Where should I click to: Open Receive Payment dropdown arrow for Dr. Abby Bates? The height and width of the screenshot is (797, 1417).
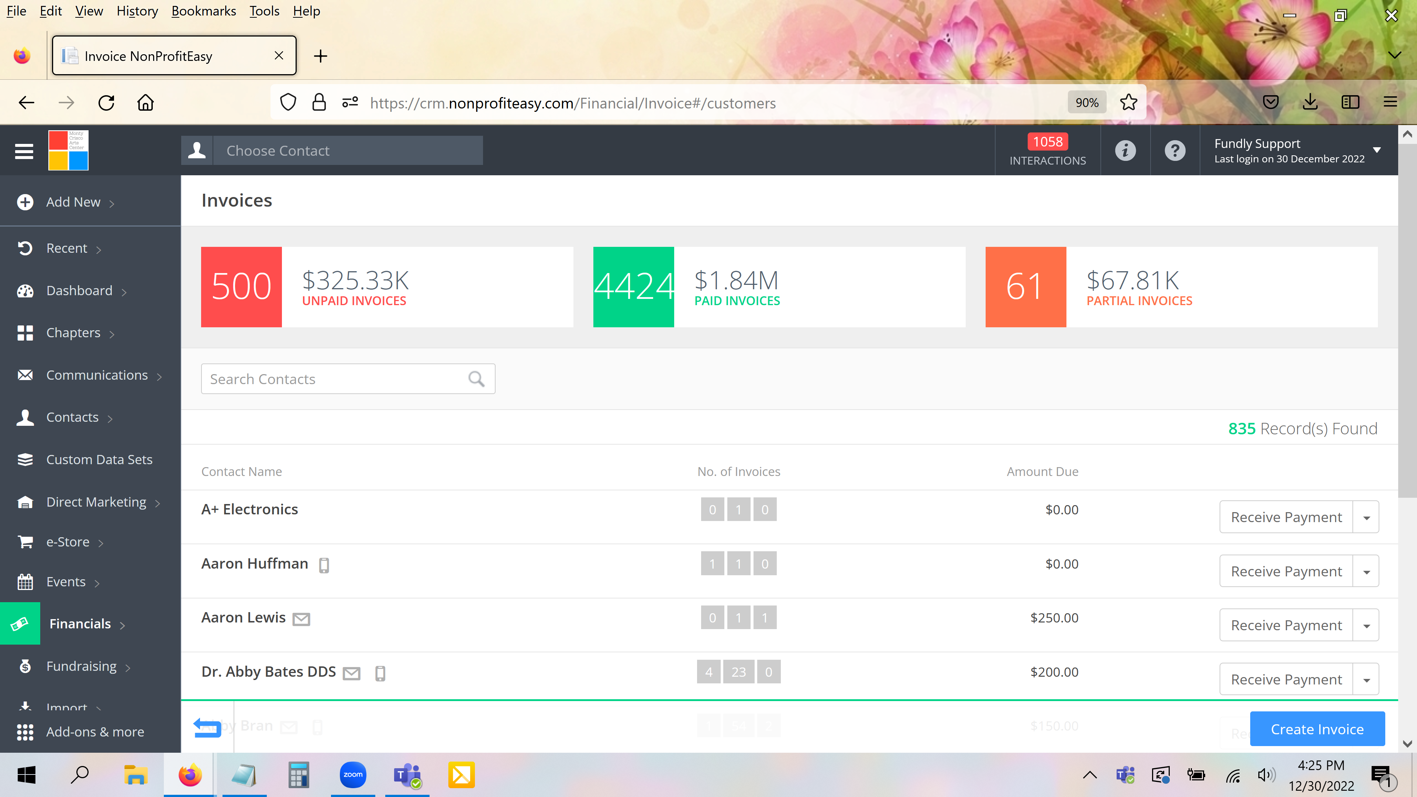click(1366, 679)
